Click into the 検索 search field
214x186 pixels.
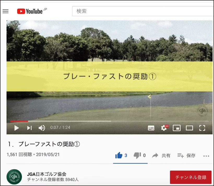(x=143, y=11)
